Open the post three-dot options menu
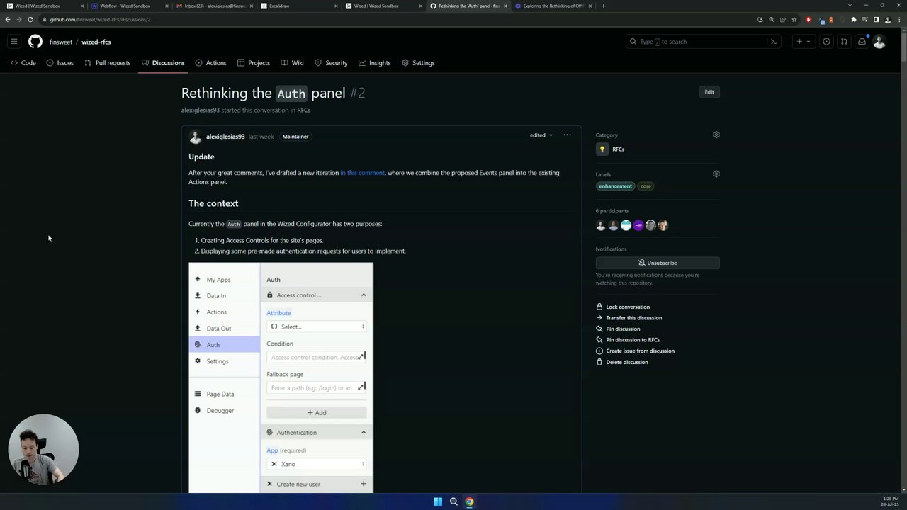The image size is (907, 510). (567, 135)
